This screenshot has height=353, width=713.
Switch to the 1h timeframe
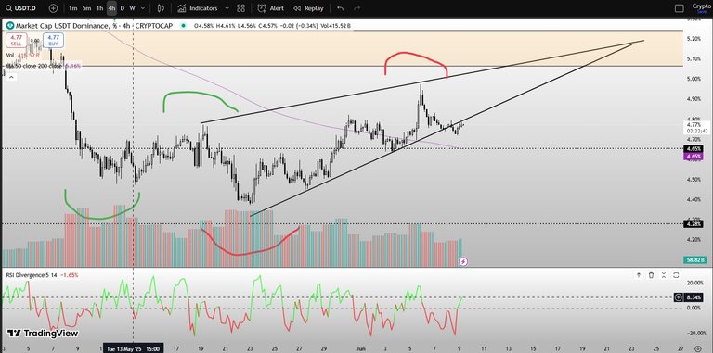click(99, 8)
